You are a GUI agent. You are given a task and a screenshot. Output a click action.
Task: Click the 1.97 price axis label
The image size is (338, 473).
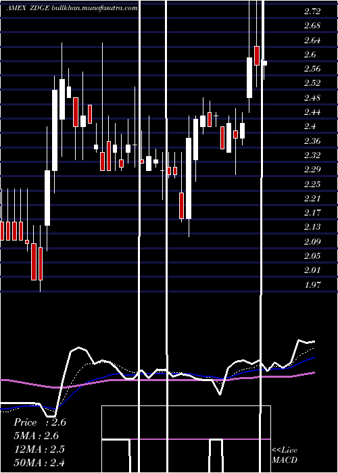pos(312,284)
